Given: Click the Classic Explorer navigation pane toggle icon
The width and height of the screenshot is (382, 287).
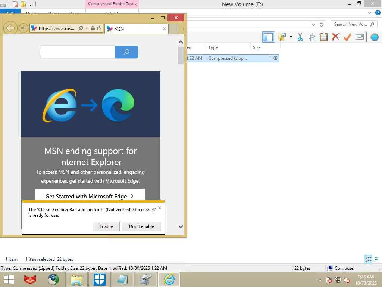Looking at the screenshot, I should [x=268, y=37].
